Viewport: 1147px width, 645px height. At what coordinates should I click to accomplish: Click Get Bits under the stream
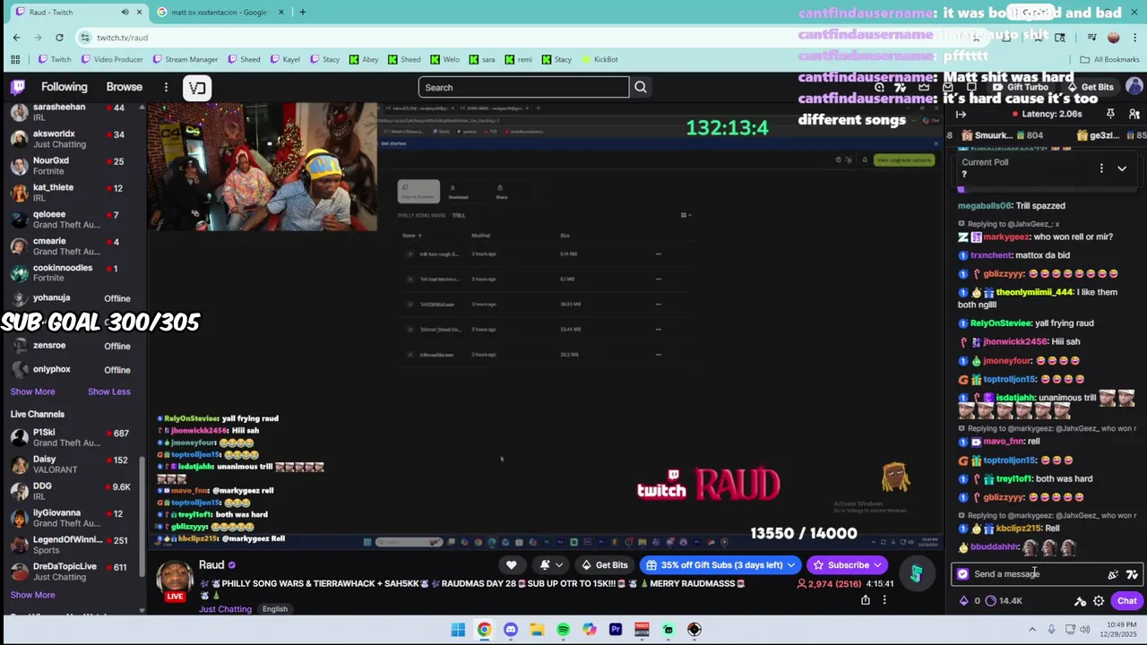coord(605,565)
